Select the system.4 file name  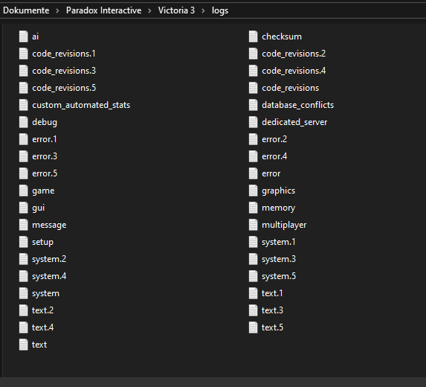[49, 276]
